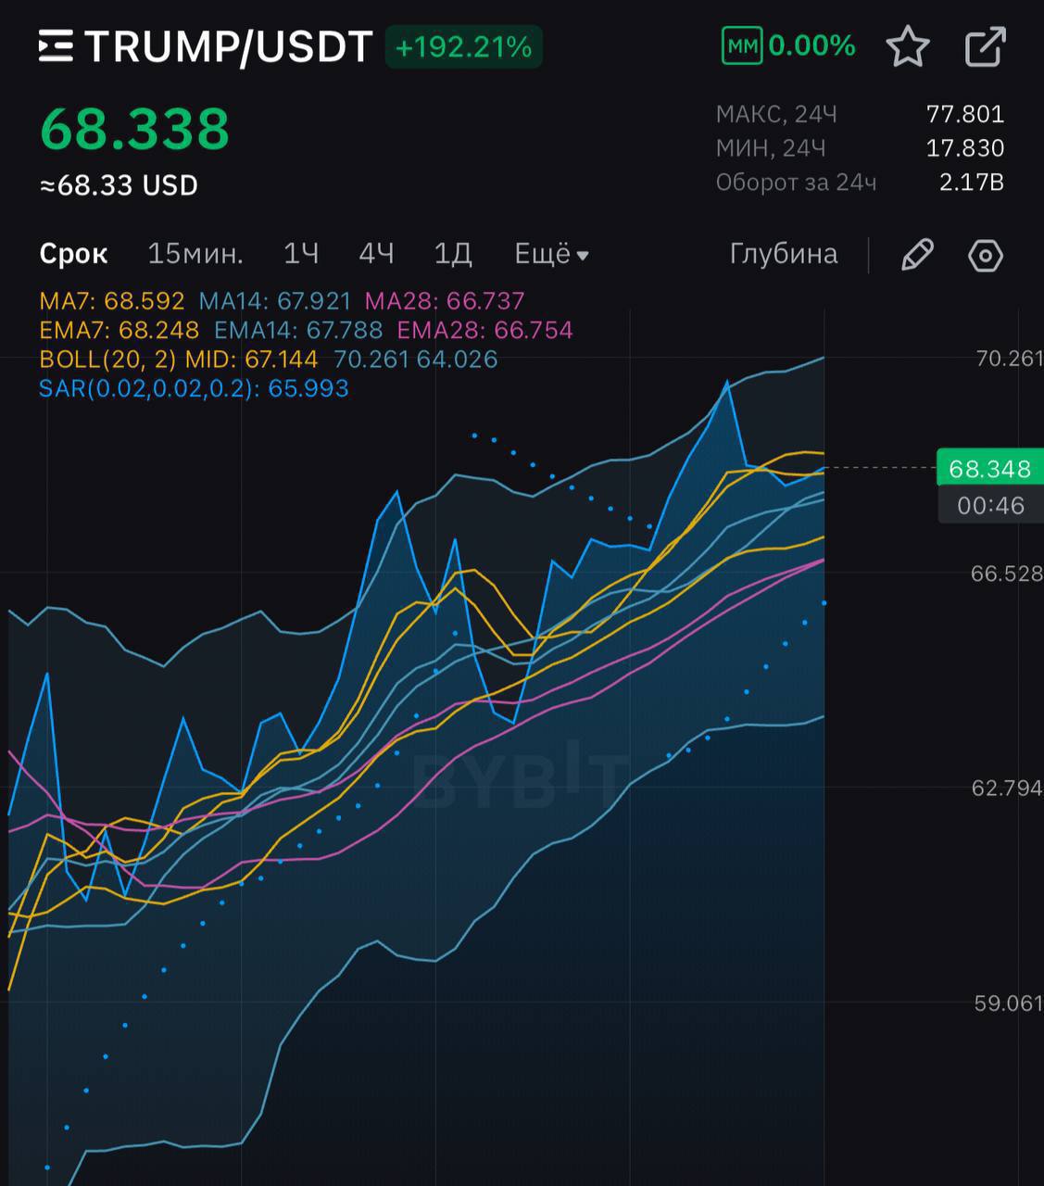The image size is (1044, 1186).
Task: Add TRUMP/USDT to favorites with star
Action: 907,46
